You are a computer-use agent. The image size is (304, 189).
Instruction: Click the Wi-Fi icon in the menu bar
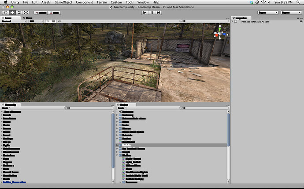(x=263, y=2)
